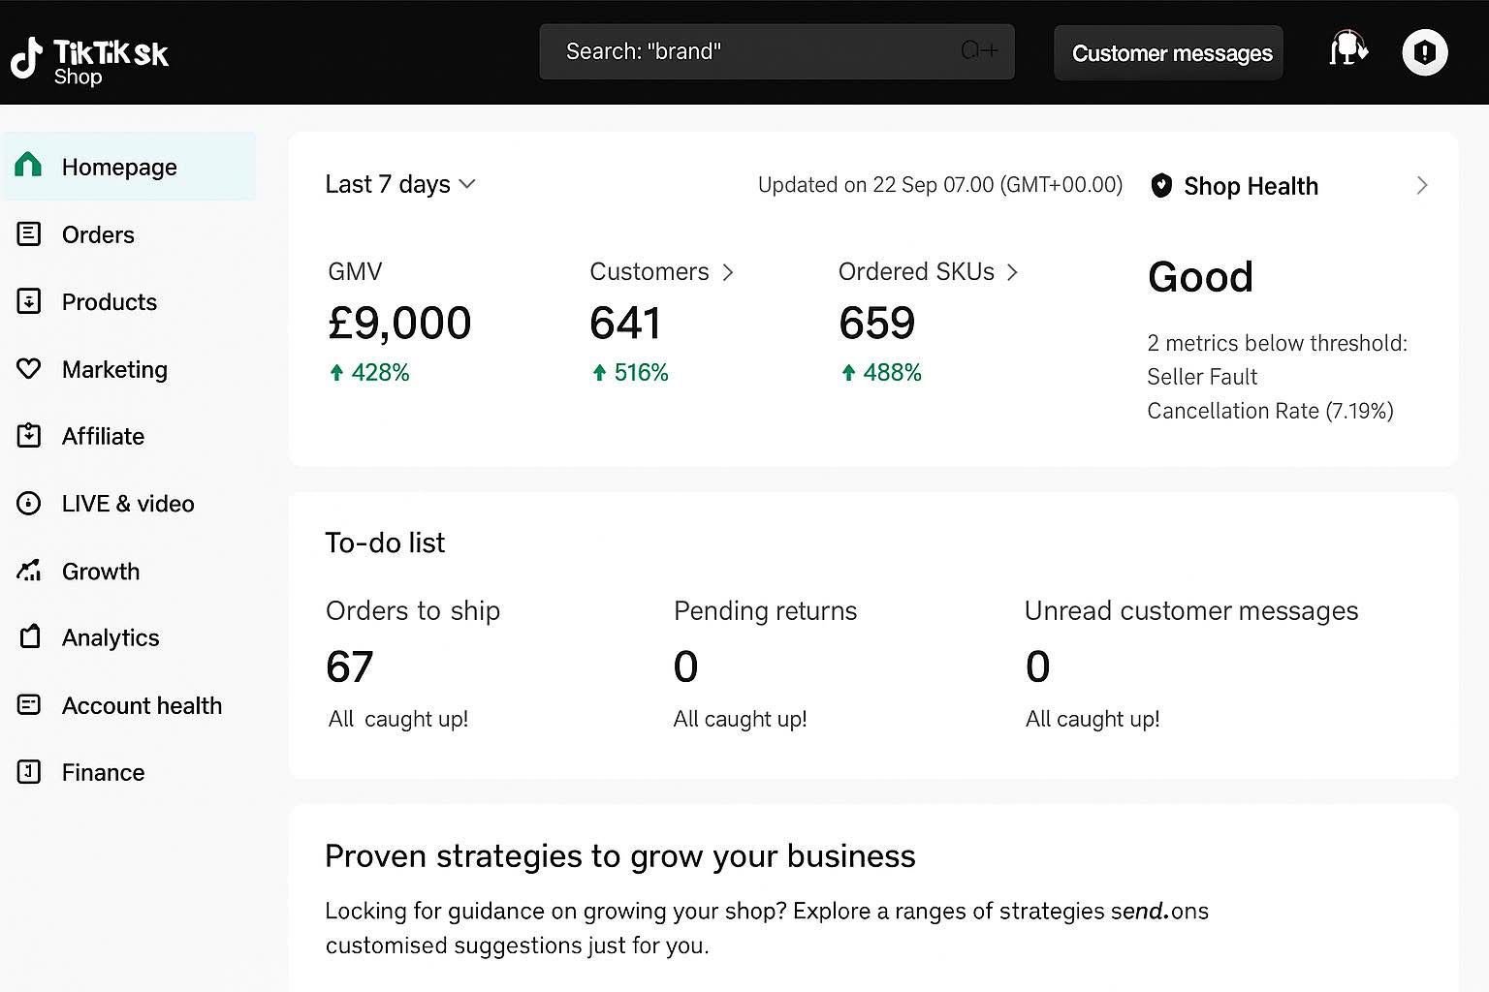1489x992 pixels.
Task: Click the TikTok Shop logo icon
Action: click(27, 57)
